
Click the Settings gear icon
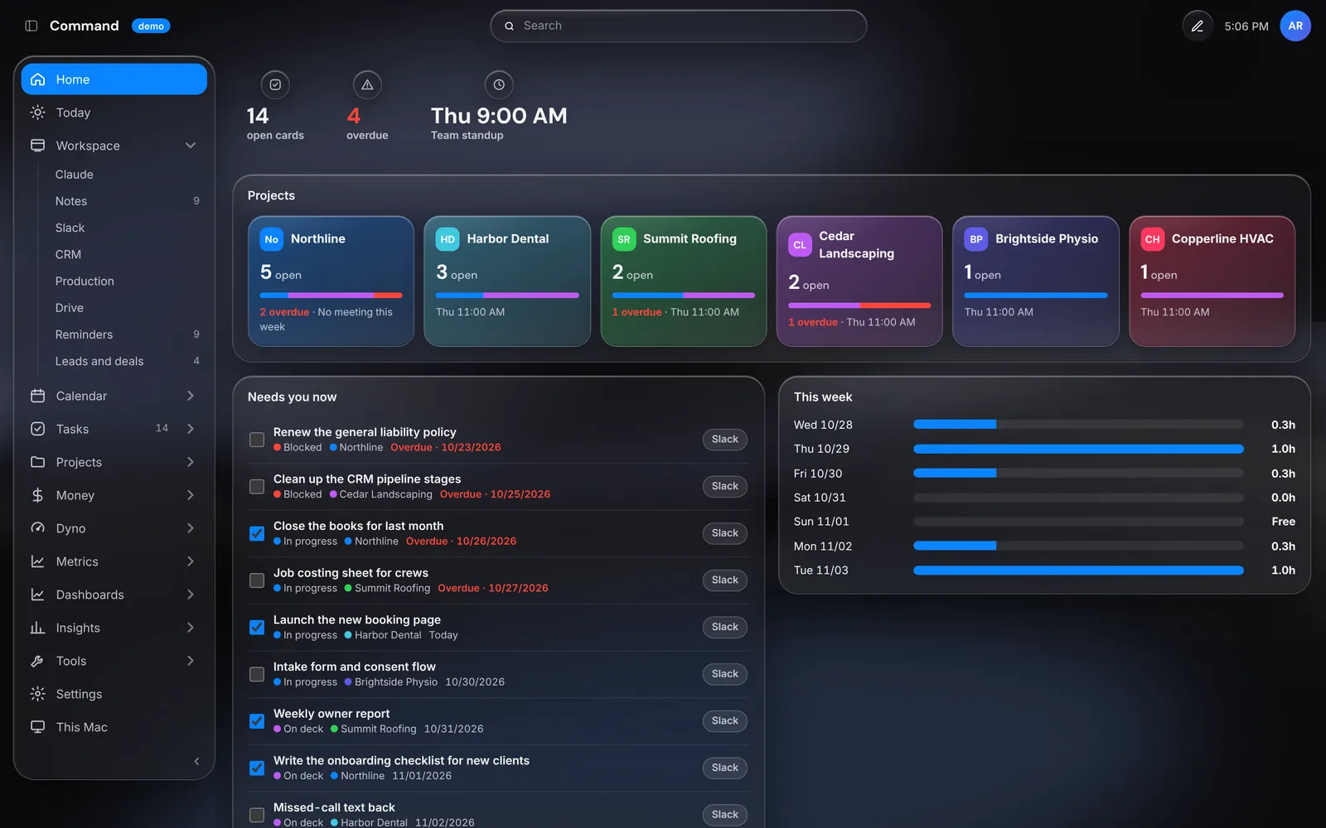37,694
